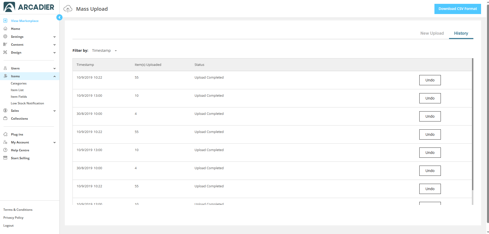The height and width of the screenshot is (234, 489).
Task: Undo the second 30/8/2019 10:00 upload
Action: pos(430,171)
